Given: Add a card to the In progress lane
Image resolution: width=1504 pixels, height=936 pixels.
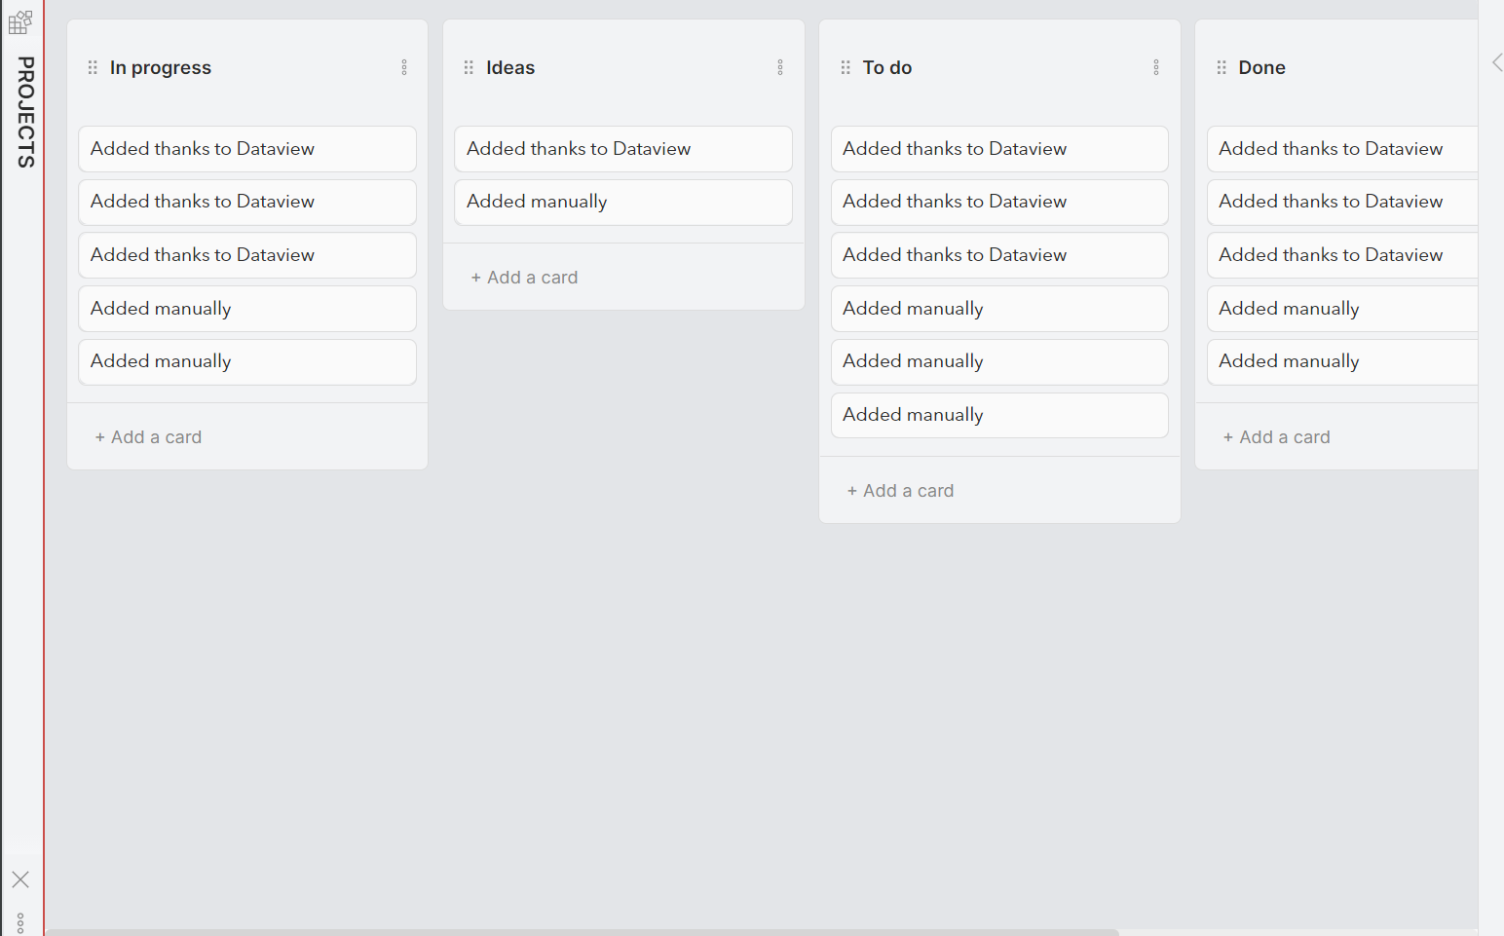Looking at the screenshot, I should click(x=148, y=437).
